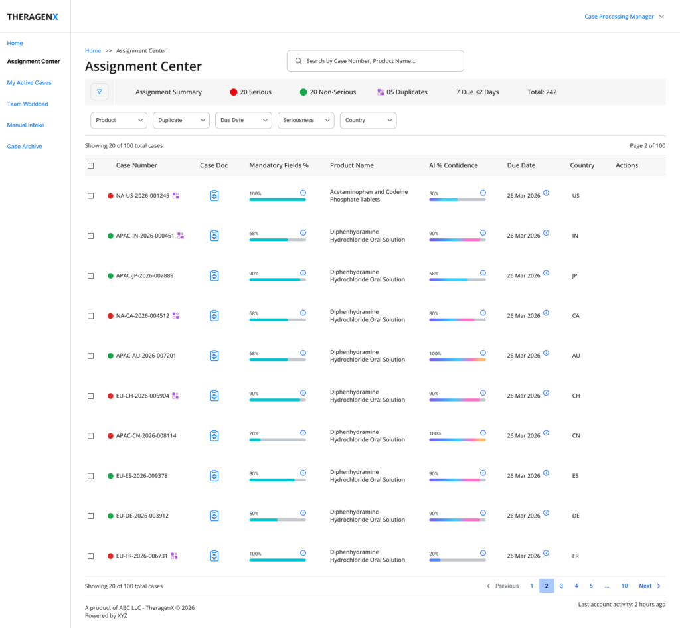Viewport: 680px width, 628px height.
Task: Click mandatory fields info icon for APAC-JP-2026-002889
Action: (303, 273)
